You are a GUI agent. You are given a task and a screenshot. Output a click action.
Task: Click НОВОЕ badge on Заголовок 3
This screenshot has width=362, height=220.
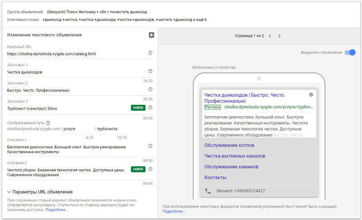pyautogui.click(x=138, y=108)
